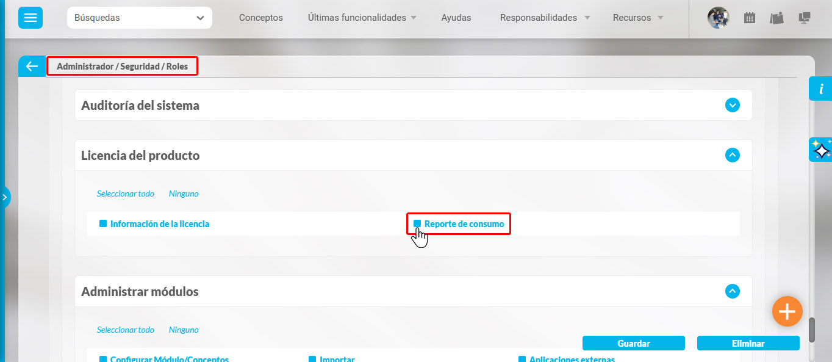Expand the Auditoría del sistema section
832x362 pixels.
point(732,106)
